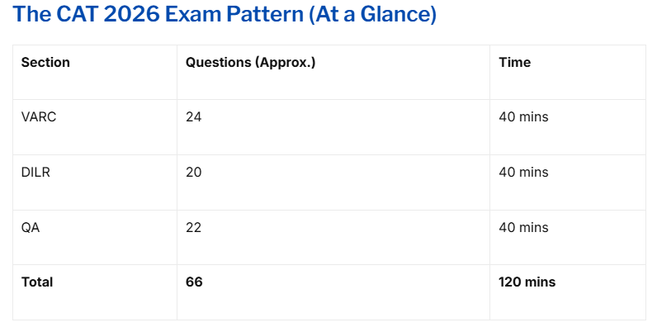Click the DILR question count 20
The image size is (657, 327).
(x=194, y=172)
